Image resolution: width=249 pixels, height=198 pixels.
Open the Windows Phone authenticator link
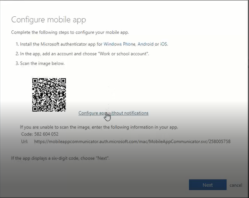pyautogui.click(x=119, y=44)
